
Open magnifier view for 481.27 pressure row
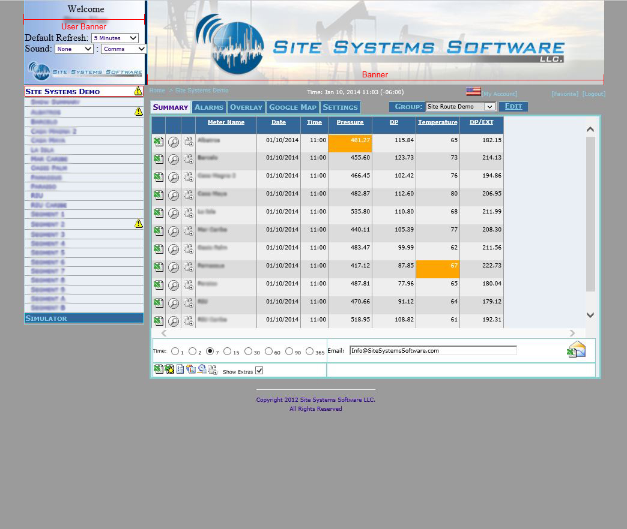tap(173, 142)
